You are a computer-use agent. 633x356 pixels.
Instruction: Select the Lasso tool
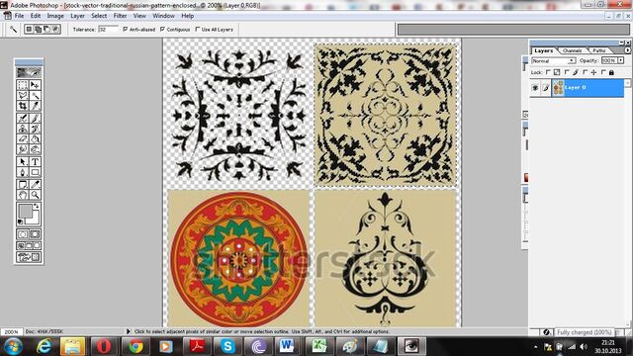(23, 95)
